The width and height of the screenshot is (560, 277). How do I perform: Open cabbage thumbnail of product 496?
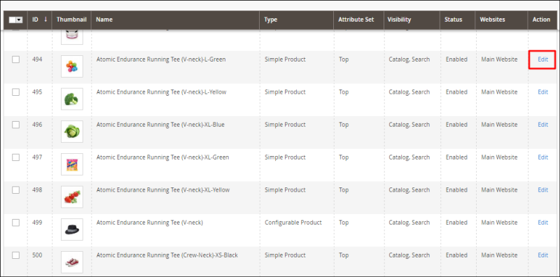72,132
